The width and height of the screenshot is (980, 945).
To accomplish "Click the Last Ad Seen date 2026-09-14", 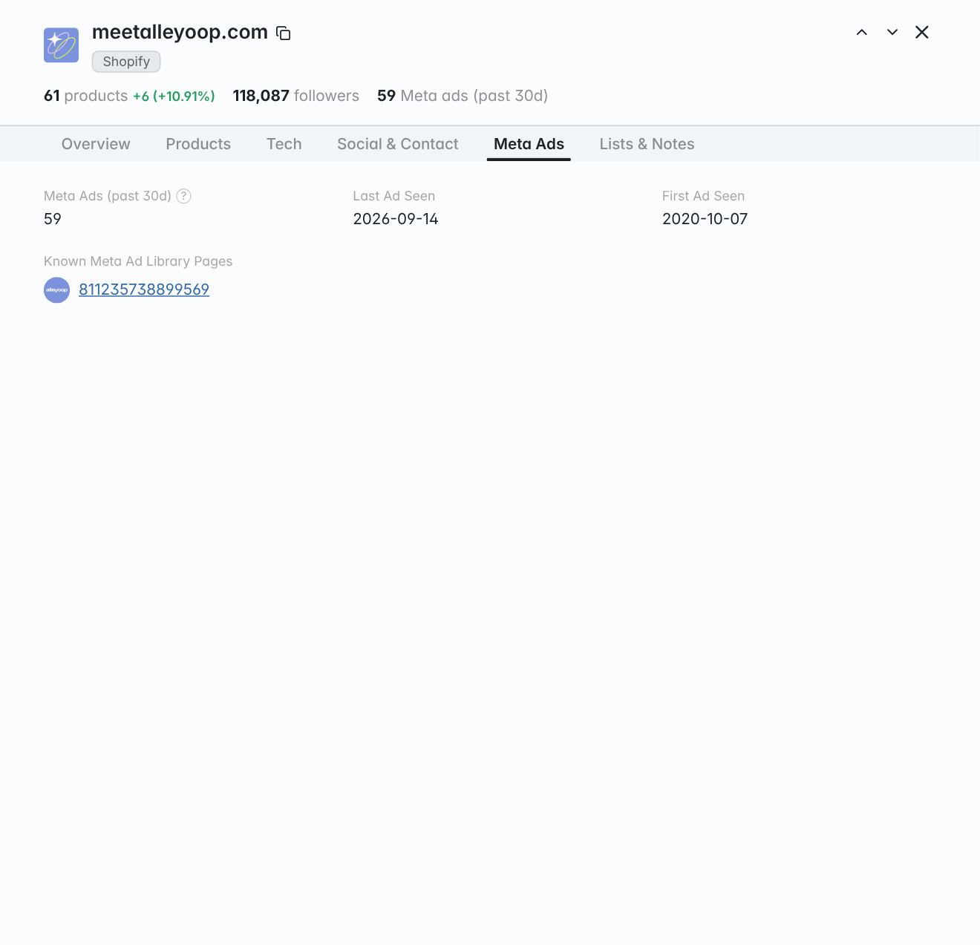I will coord(396,219).
